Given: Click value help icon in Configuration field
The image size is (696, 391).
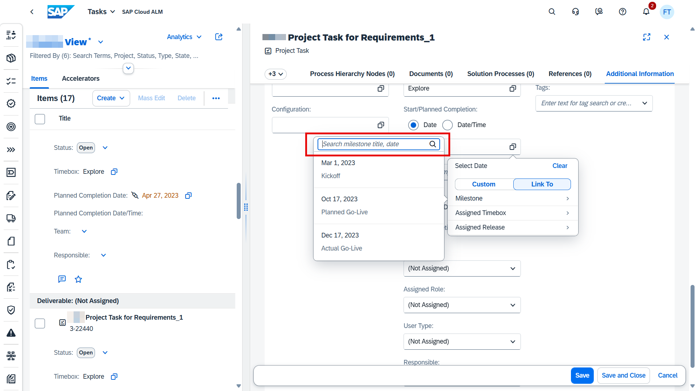Looking at the screenshot, I should pyautogui.click(x=381, y=125).
